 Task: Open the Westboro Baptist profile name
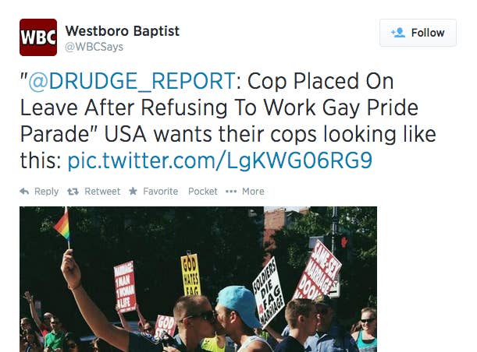click(x=123, y=31)
